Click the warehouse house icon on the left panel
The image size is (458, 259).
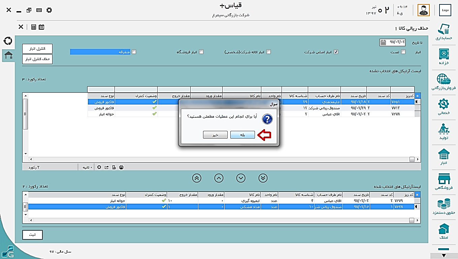tap(8, 55)
